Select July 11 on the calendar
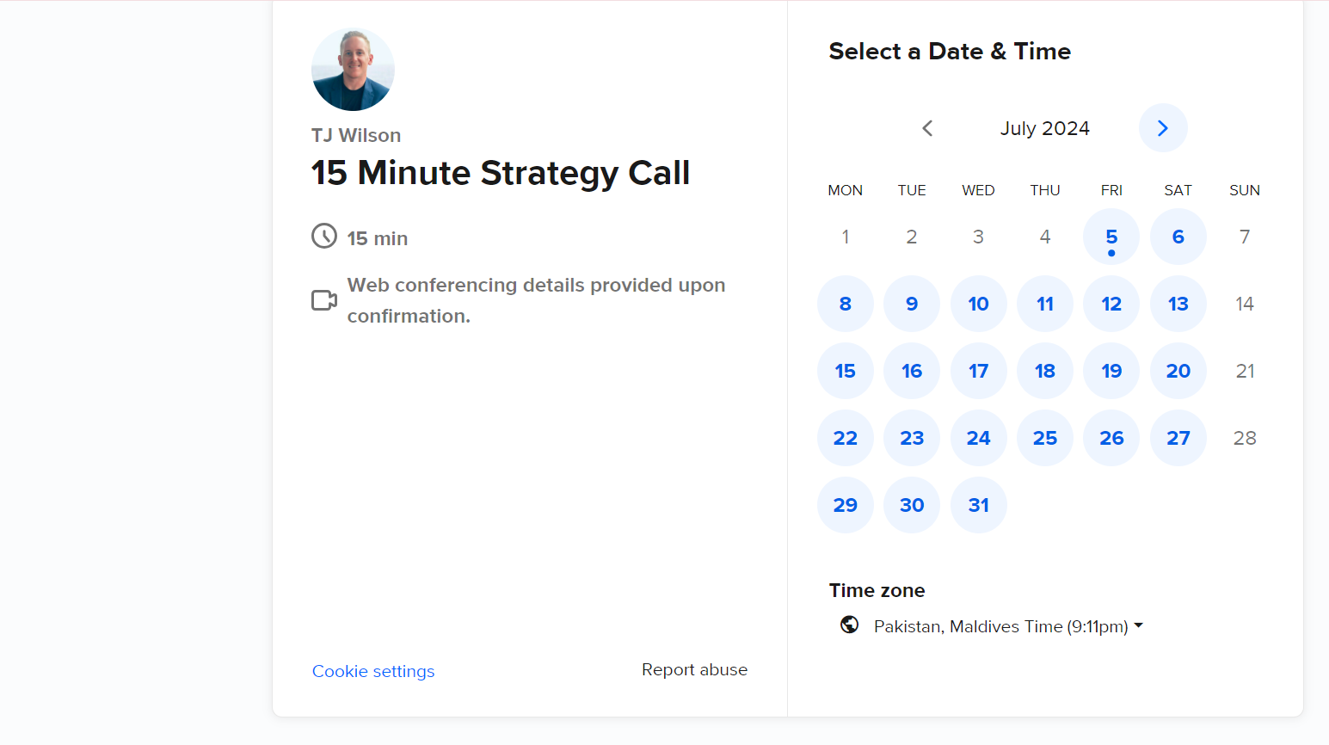 [1045, 304]
